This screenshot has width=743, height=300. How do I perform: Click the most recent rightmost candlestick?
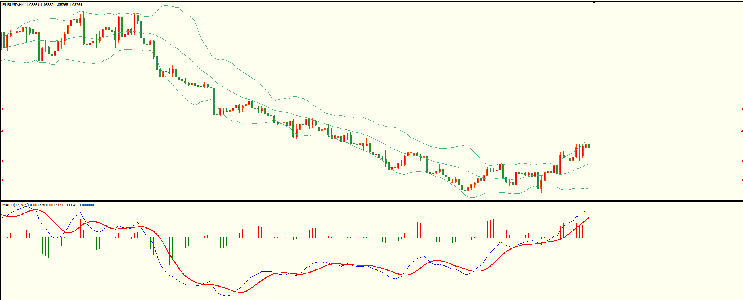pos(589,146)
